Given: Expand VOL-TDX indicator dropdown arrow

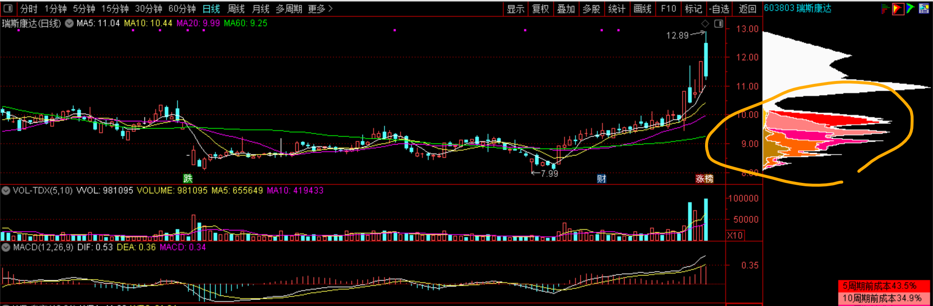Looking at the screenshot, I should (6, 191).
